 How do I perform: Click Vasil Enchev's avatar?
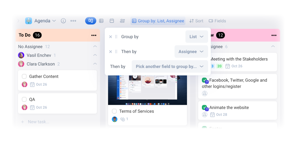click(21, 55)
